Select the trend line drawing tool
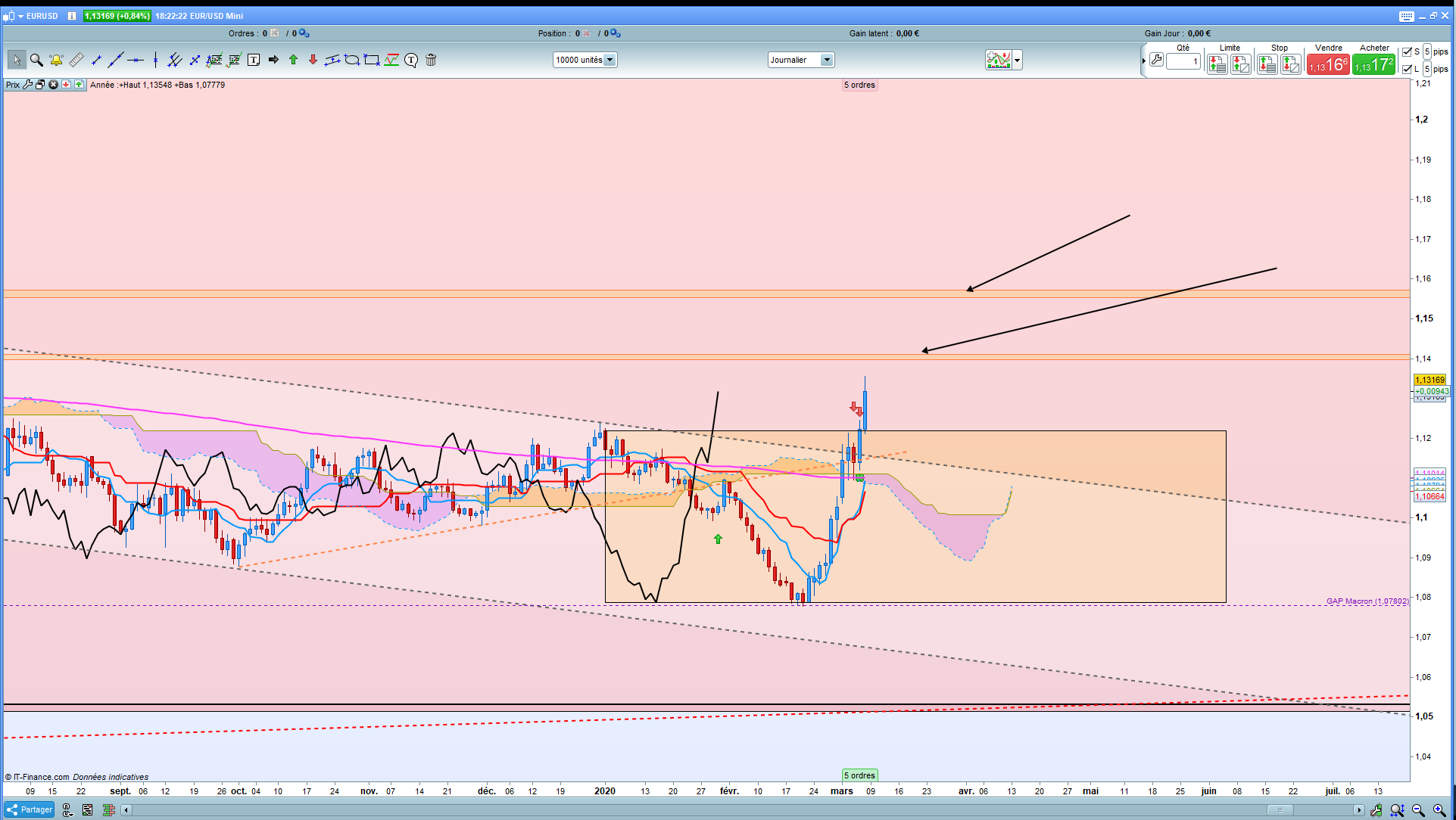Viewport: 1456px width, 820px height. pos(116,60)
